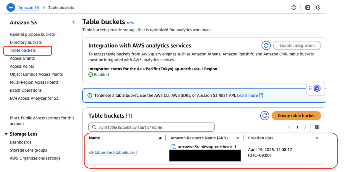This screenshot has height=172, width=344.
Task: Open the s3-tables-test-tablebucket link
Action: pyautogui.click(x=113, y=152)
